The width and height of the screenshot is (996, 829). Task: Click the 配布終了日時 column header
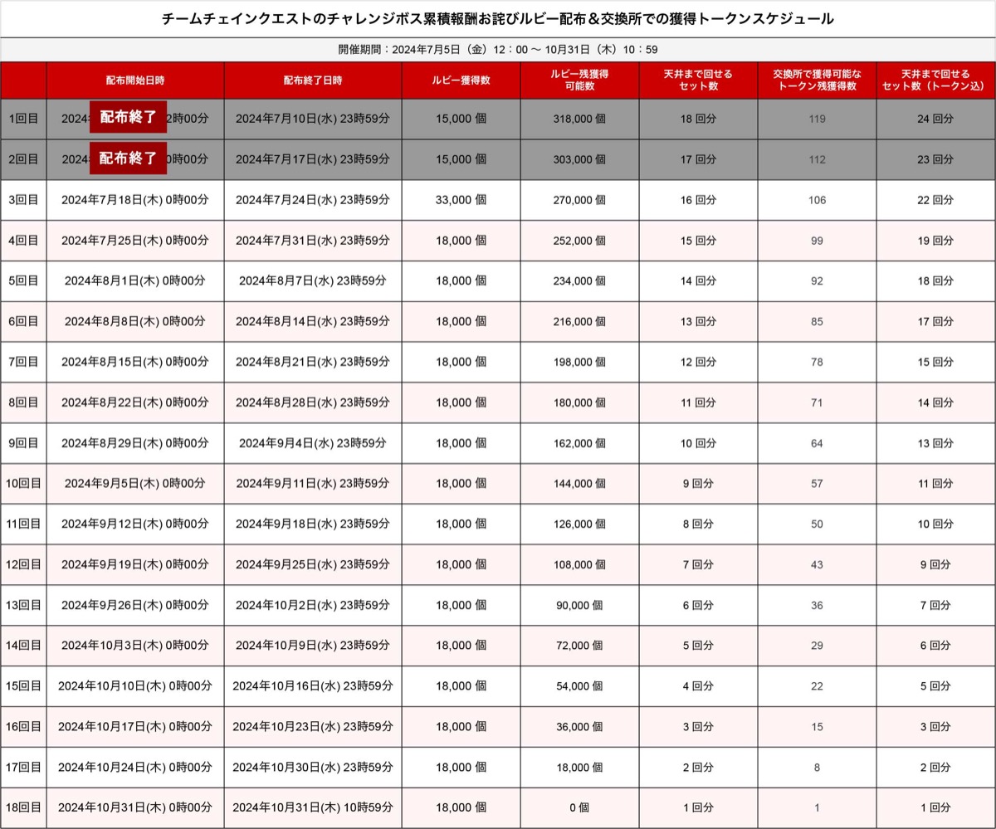[x=312, y=80]
